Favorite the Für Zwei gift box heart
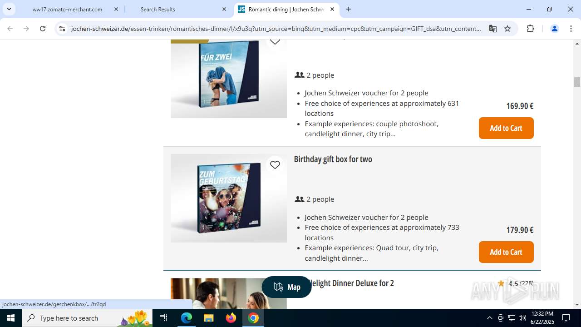Image resolution: width=581 pixels, height=327 pixels. (275, 41)
